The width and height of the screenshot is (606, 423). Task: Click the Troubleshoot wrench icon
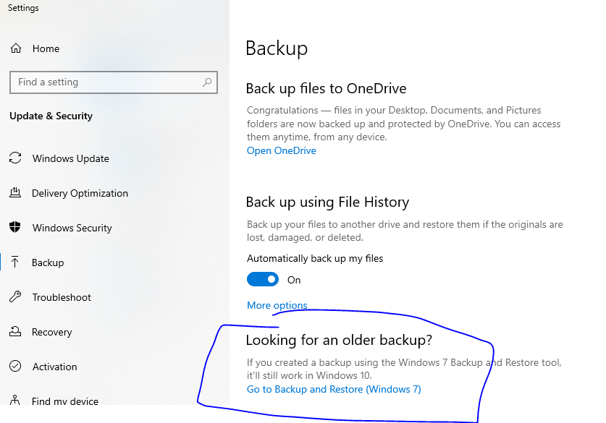15,297
